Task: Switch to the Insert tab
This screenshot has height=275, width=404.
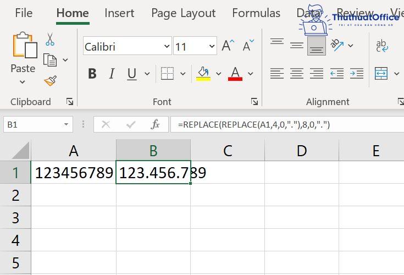Action: pos(119,13)
